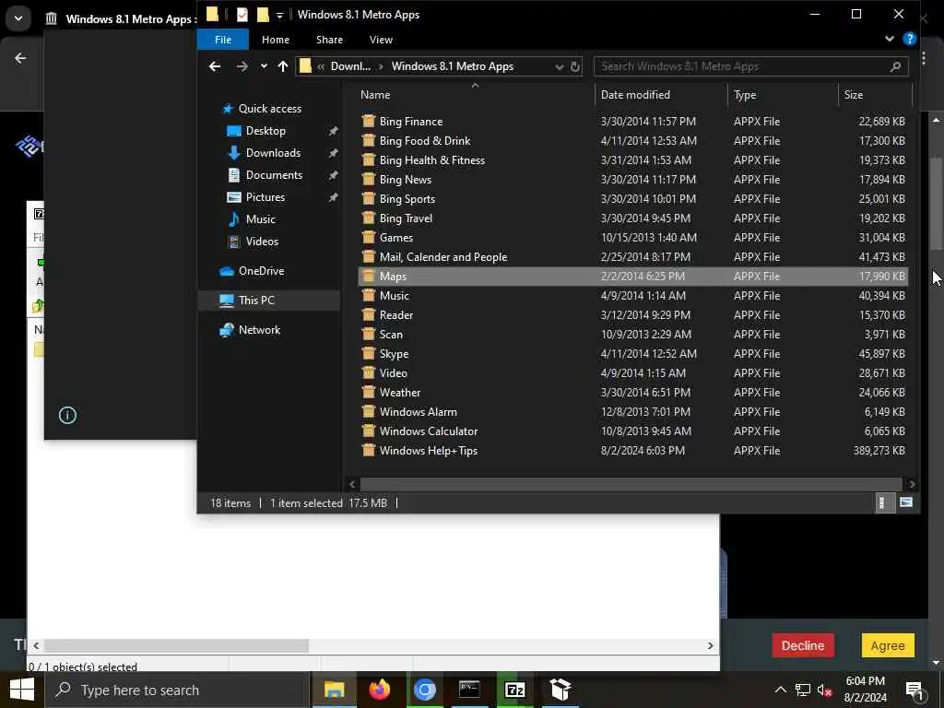Go forward in File Explorer

(x=242, y=66)
